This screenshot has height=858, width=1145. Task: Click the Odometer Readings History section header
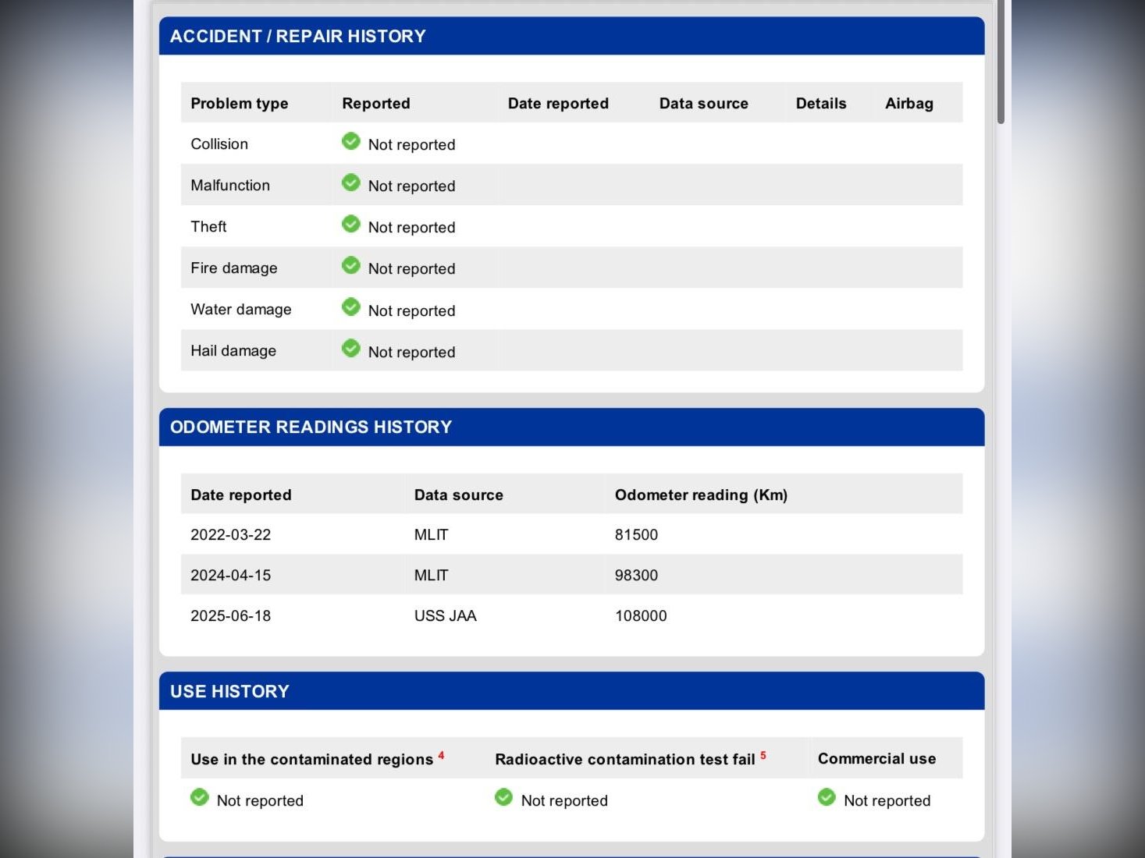click(x=311, y=427)
